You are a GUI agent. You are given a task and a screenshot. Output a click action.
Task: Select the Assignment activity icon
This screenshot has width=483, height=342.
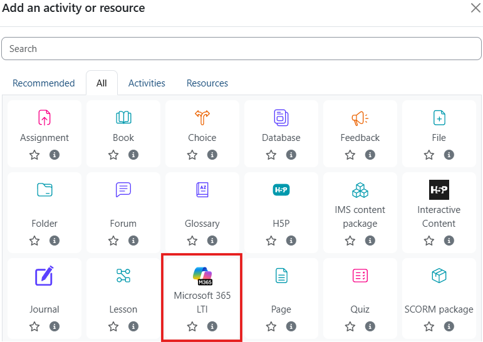(x=44, y=117)
